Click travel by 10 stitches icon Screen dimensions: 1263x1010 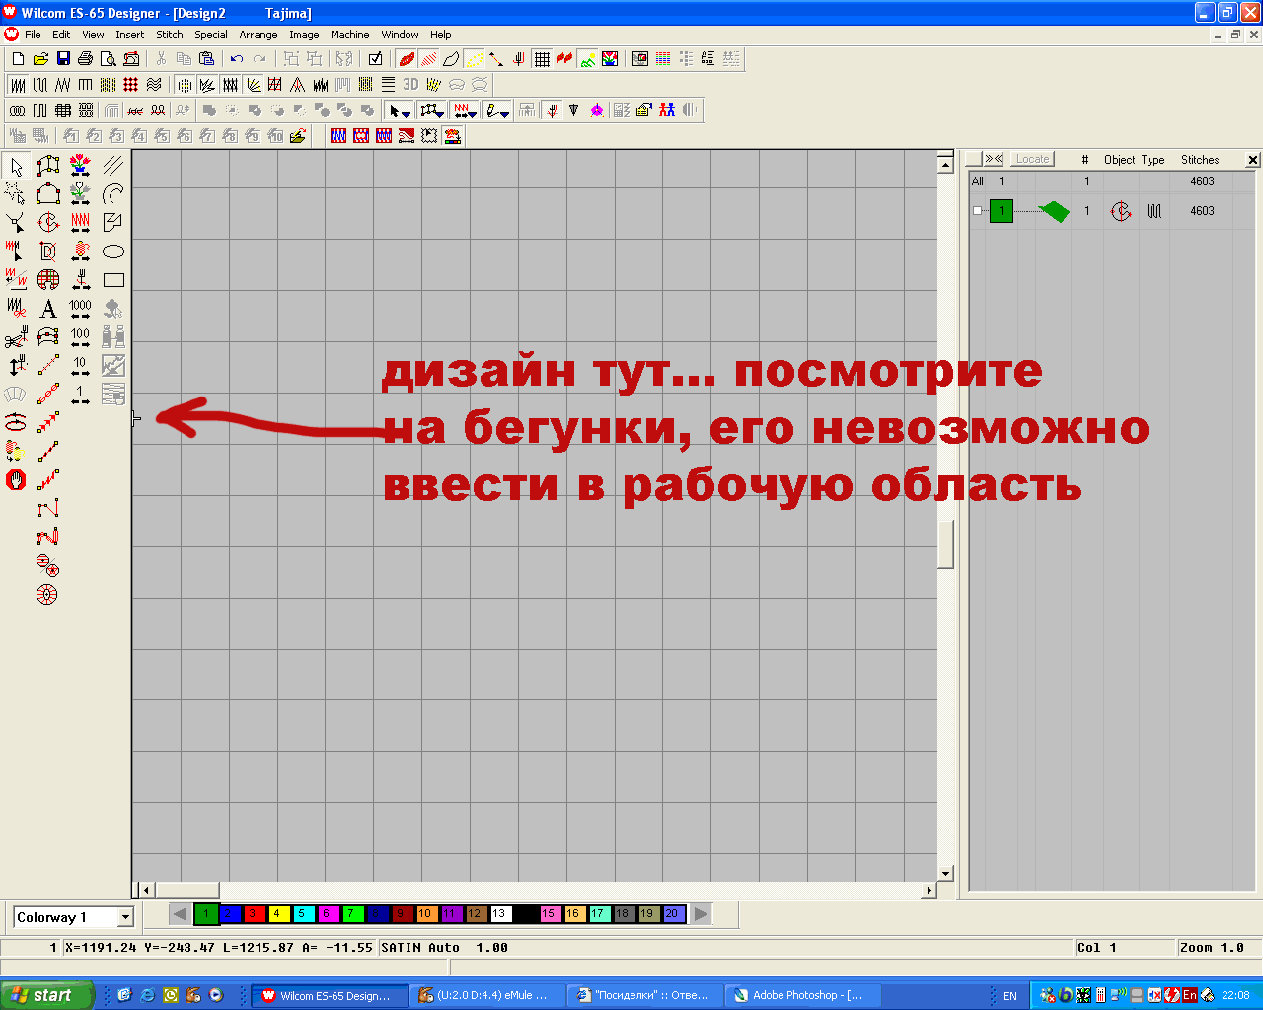pyautogui.click(x=81, y=366)
